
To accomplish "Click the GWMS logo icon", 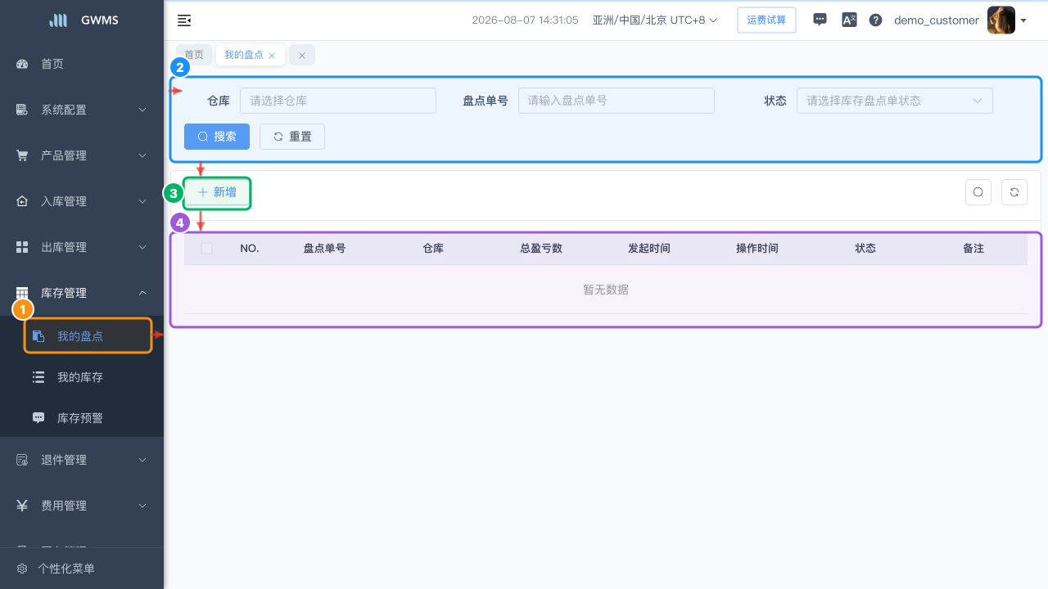I will (58, 20).
